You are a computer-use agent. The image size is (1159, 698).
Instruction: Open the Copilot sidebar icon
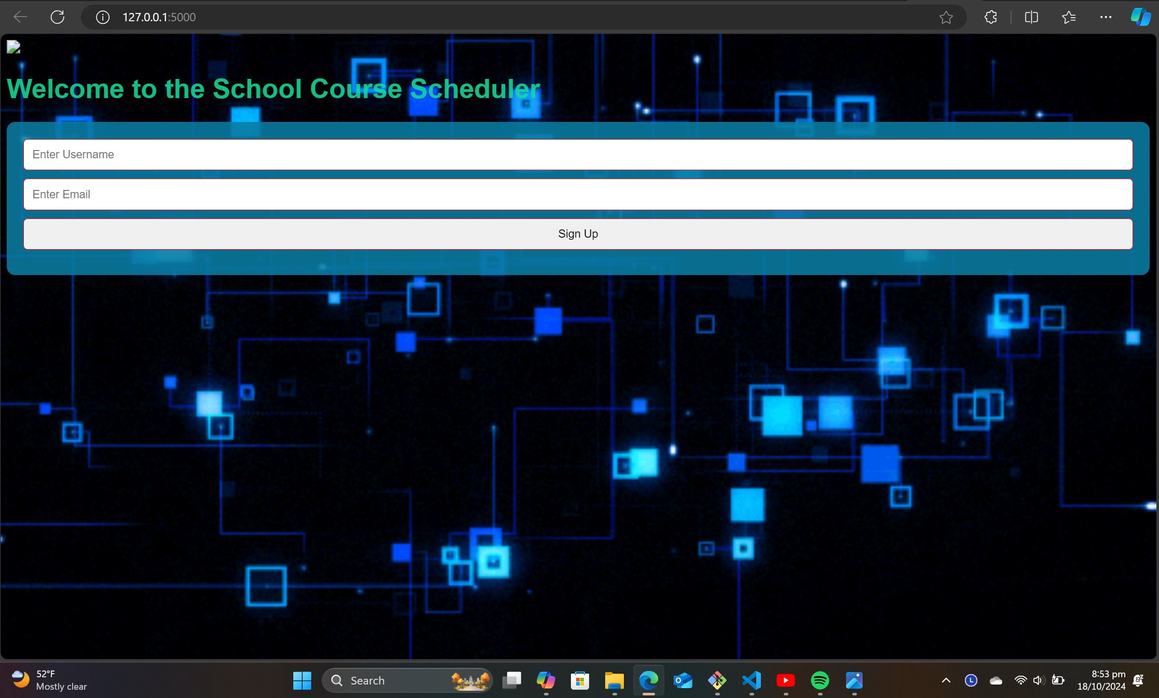pyautogui.click(x=1140, y=17)
